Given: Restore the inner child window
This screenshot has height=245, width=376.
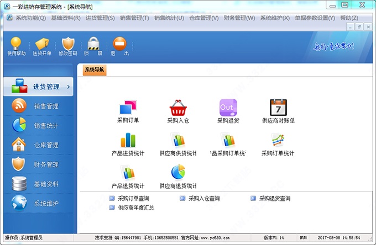Looking at the screenshot, I should pos(359,27).
